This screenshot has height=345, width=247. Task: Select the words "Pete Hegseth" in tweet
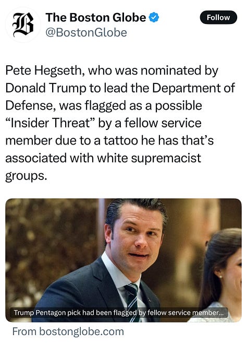point(43,70)
